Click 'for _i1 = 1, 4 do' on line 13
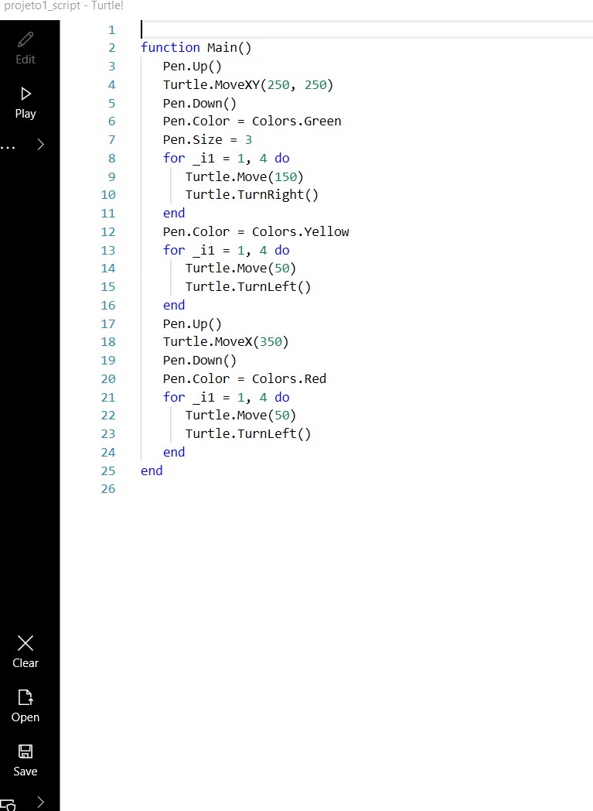Screen dimensions: 593x811 (226, 250)
